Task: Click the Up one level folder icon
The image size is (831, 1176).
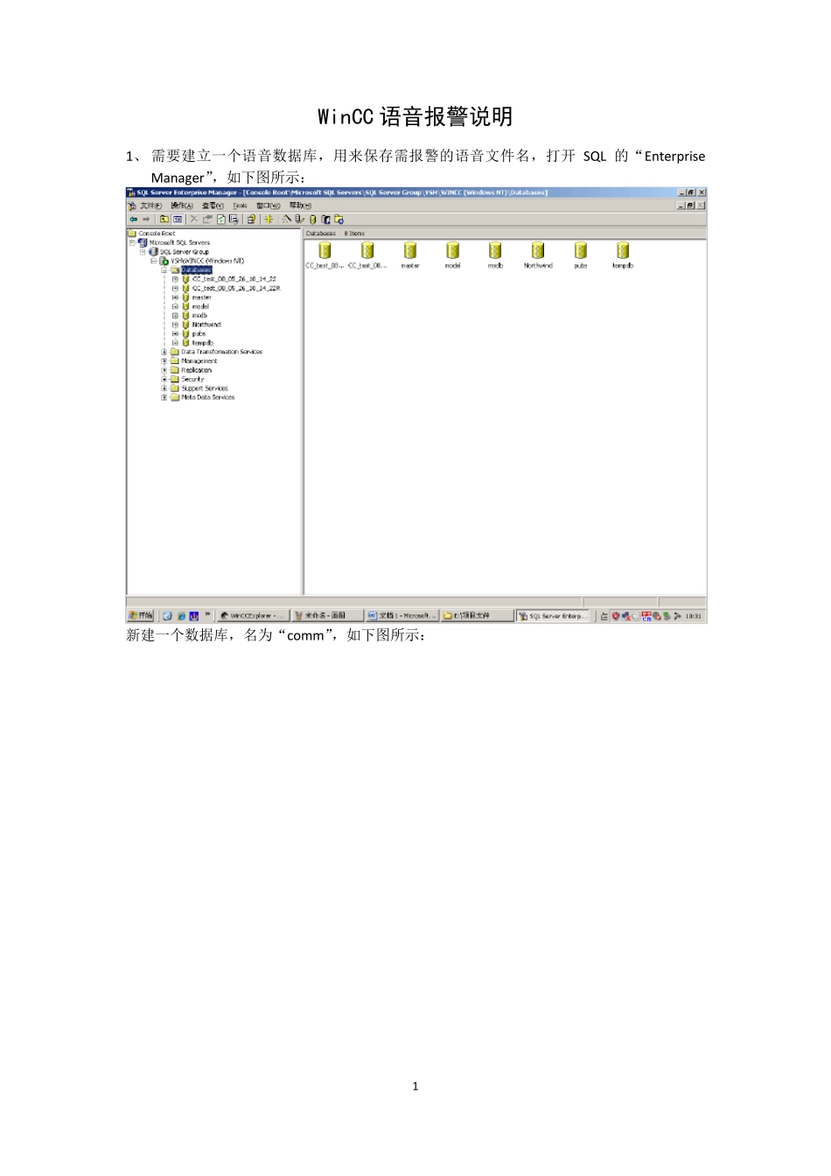Action: pyautogui.click(x=164, y=219)
